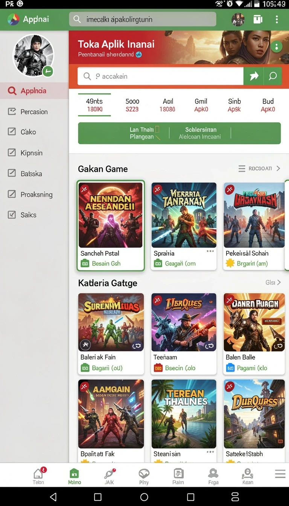This screenshot has height=506, width=289.
Task: Open JAIK in bottom navigation
Action: (109, 476)
